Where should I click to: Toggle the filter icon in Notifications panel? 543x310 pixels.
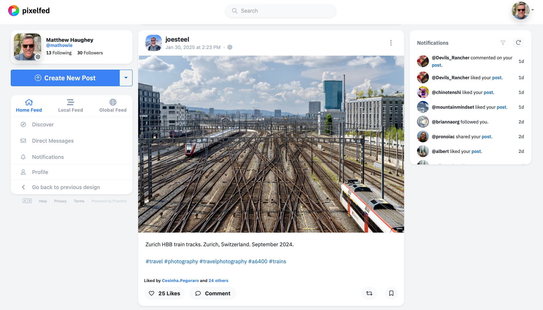503,43
